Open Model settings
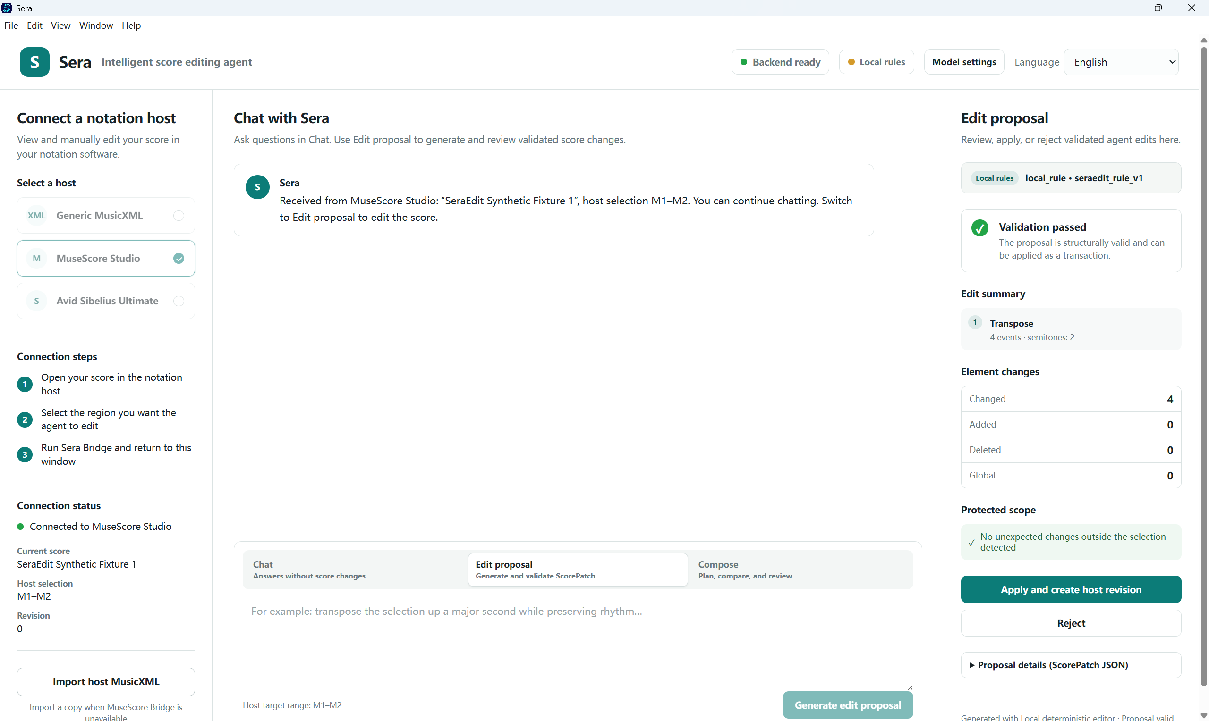1209x721 pixels. tap(964, 62)
